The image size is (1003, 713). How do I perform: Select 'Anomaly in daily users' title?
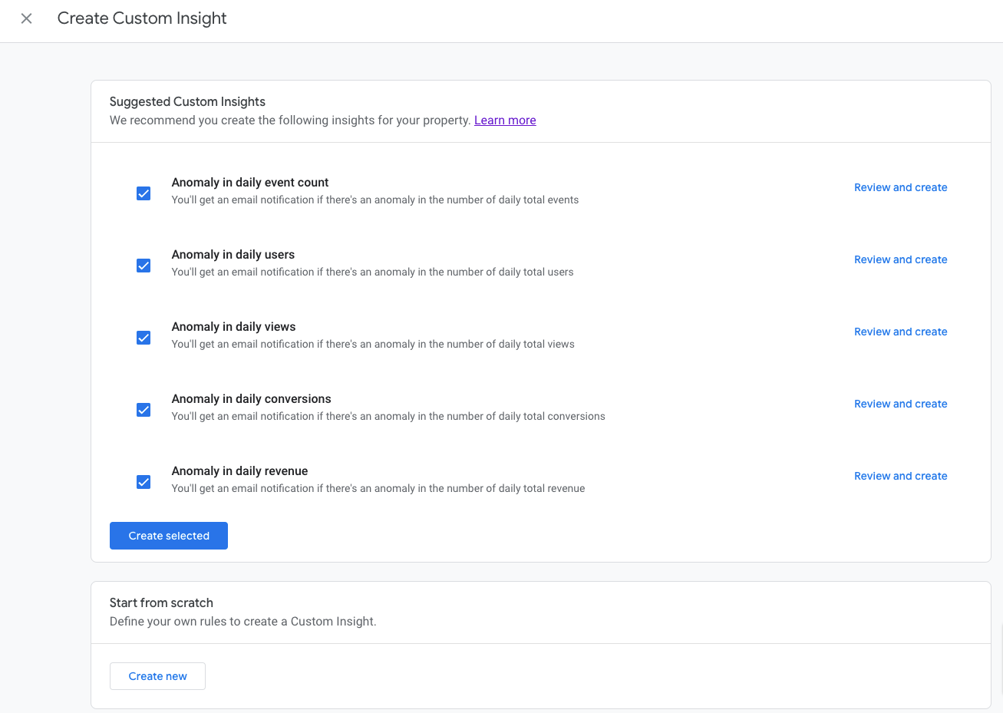point(233,255)
